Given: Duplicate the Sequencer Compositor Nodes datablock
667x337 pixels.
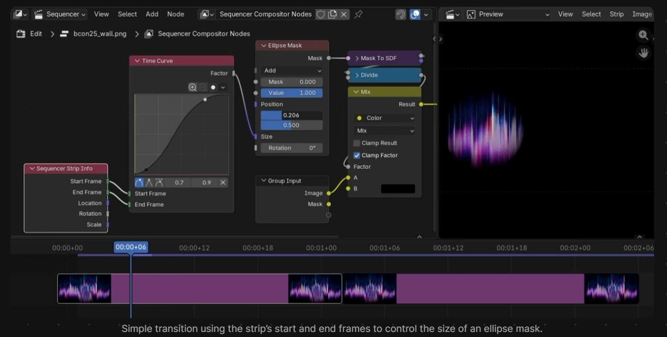Looking at the screenshot, I should [332, 14].
